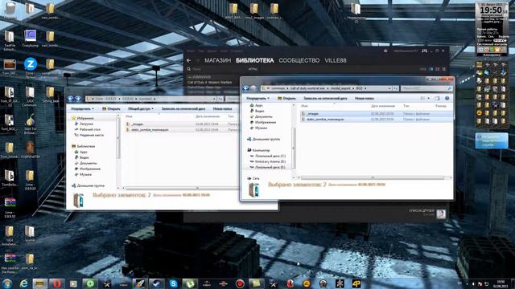Click Открыть in the left Explorer toolbar
Viewport: 515px width, 289px height.
[111, 109]
